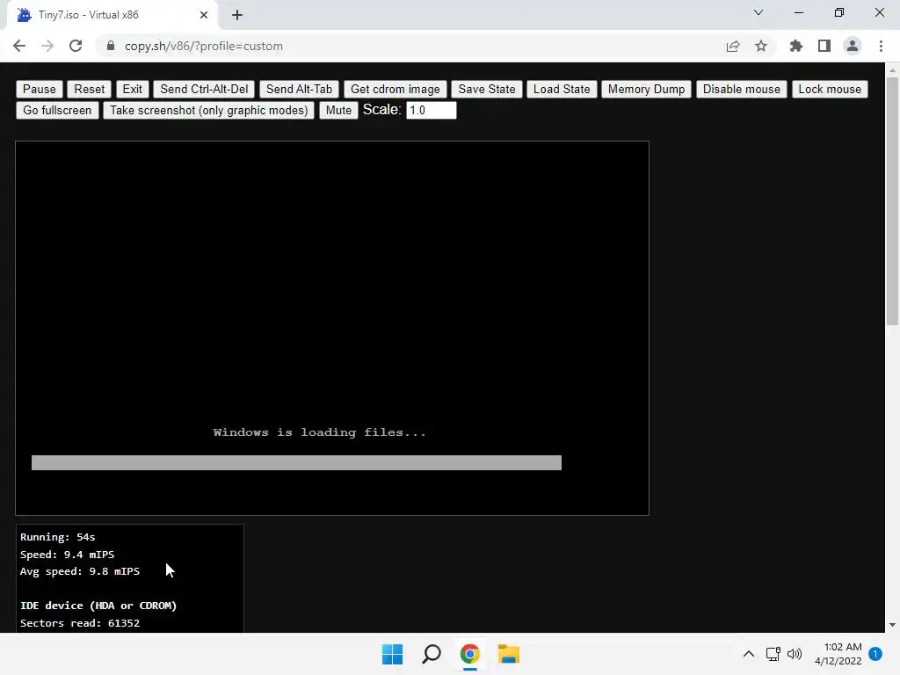Click the Memory Dump button
Screen dimensions: 900x675
click(x=646, y=89)
